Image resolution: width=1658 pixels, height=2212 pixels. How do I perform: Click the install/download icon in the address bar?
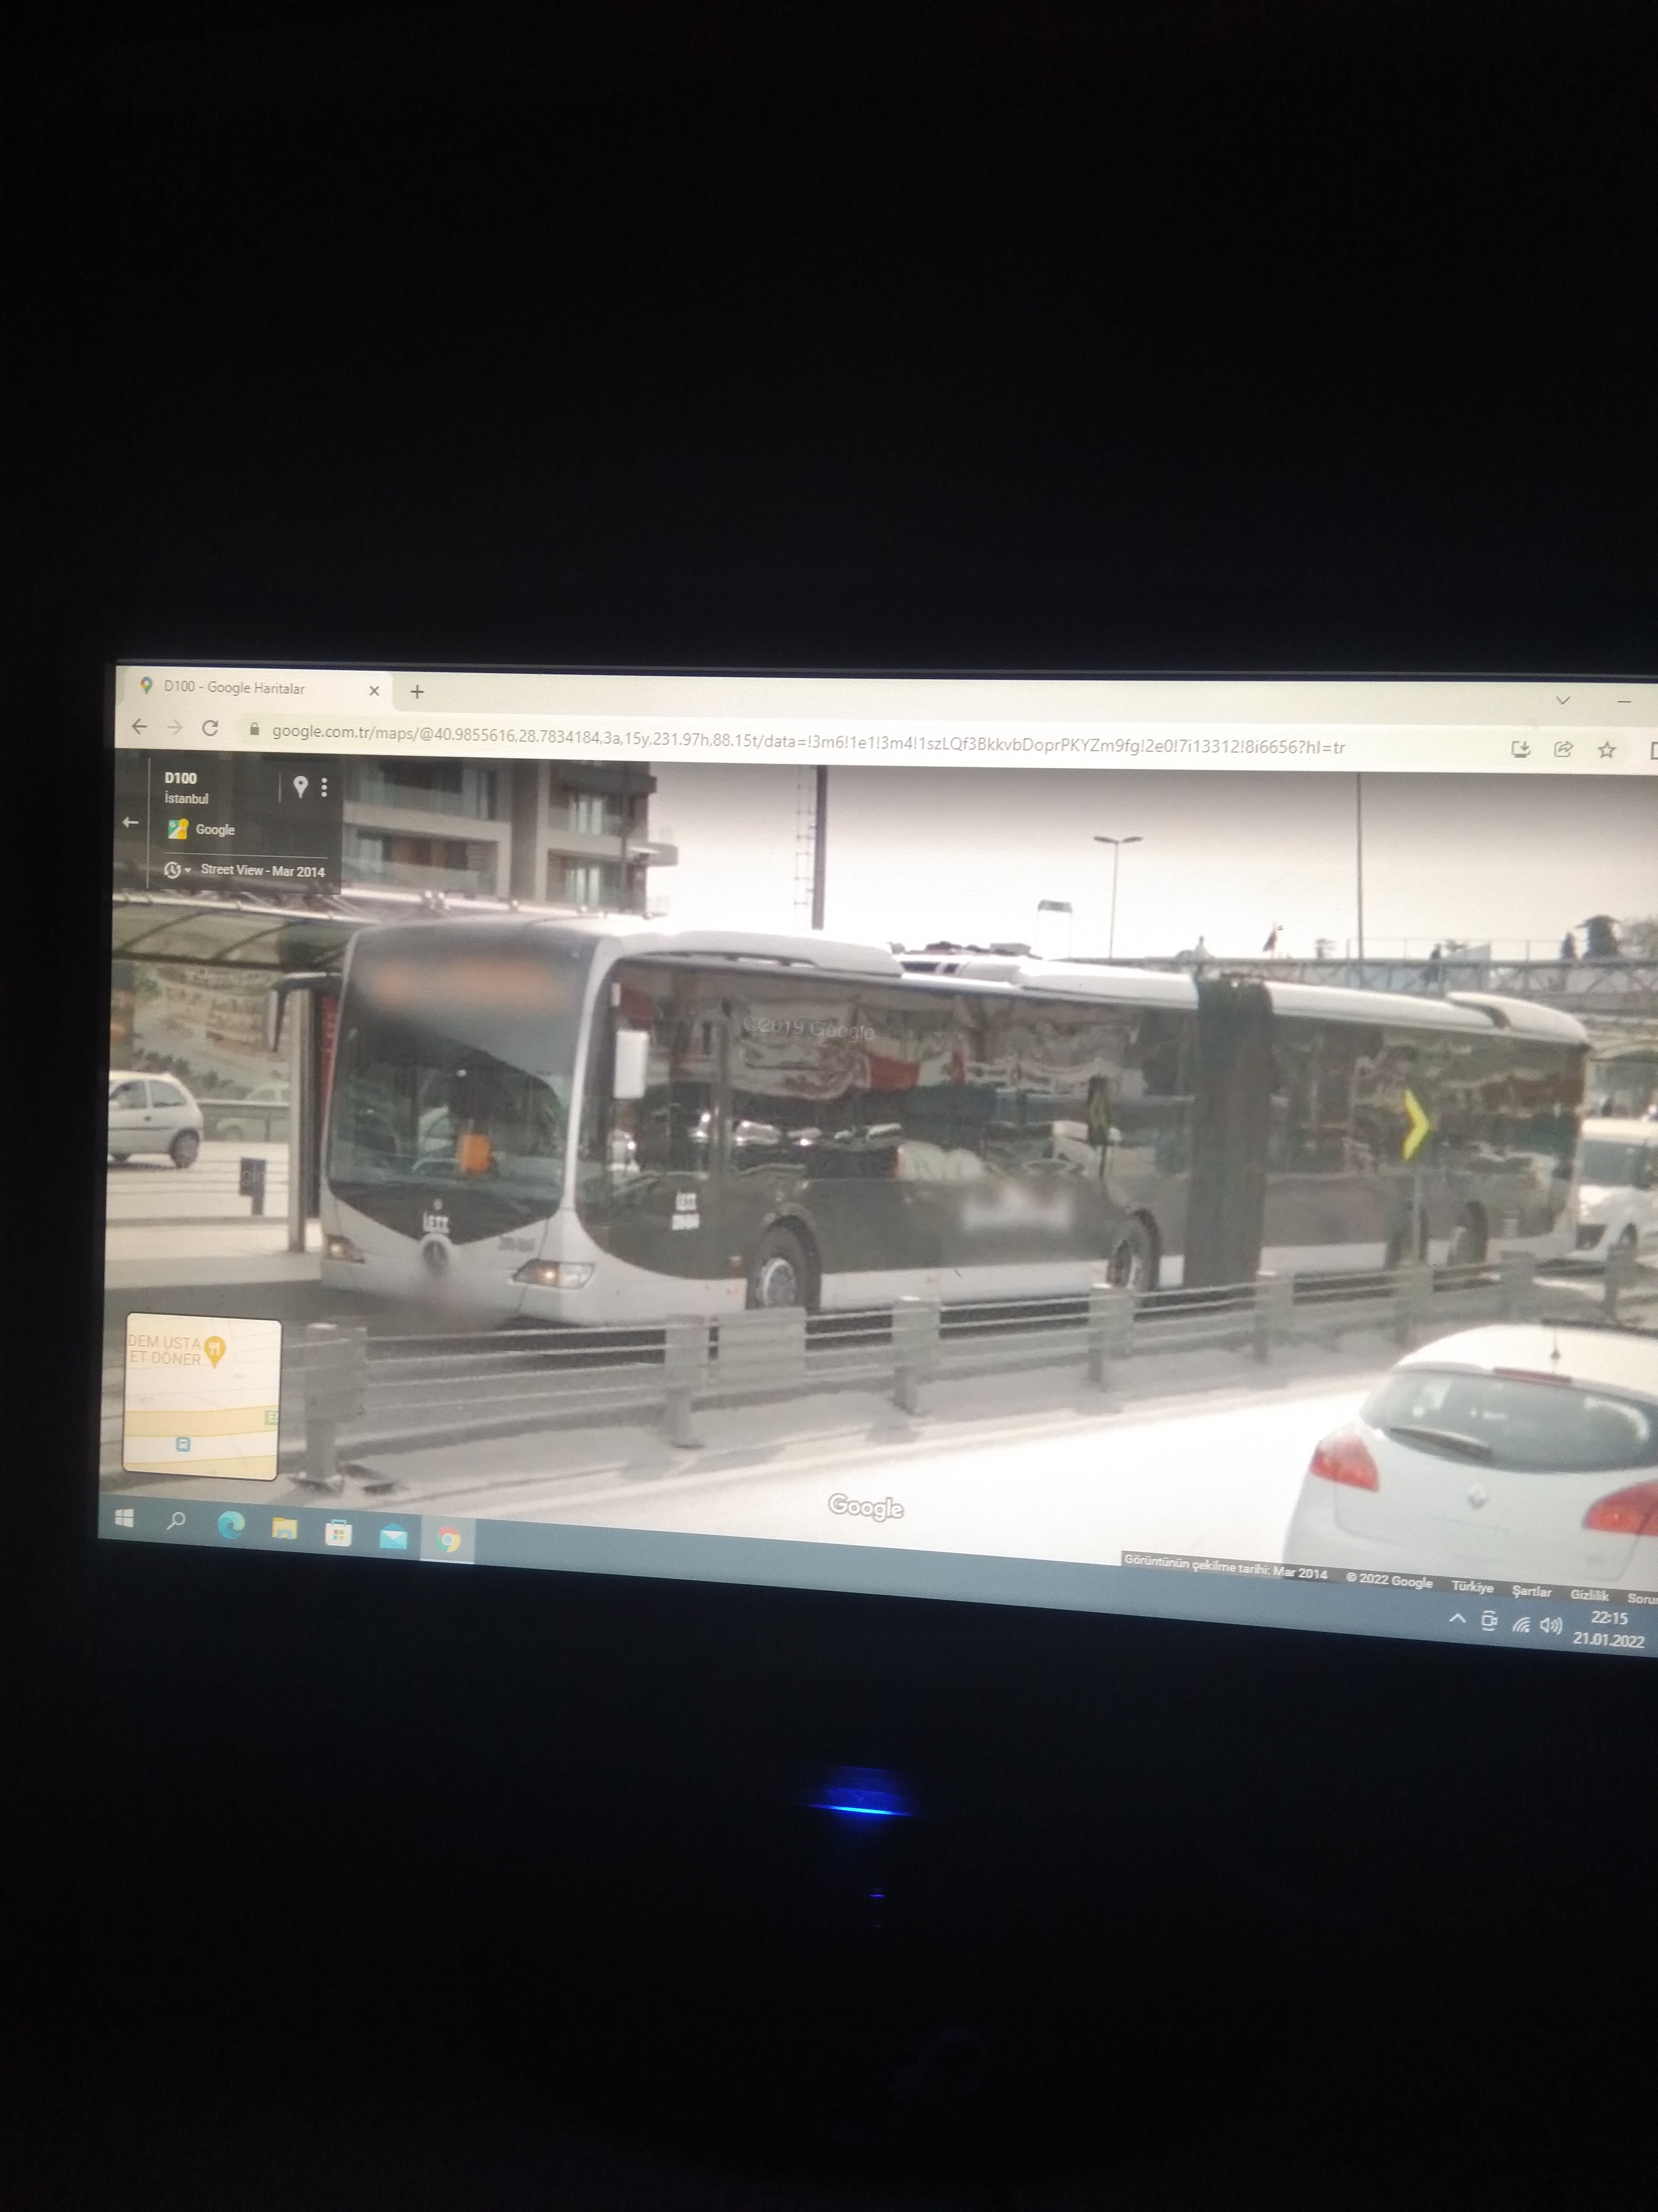click(x=1520, y=749)
